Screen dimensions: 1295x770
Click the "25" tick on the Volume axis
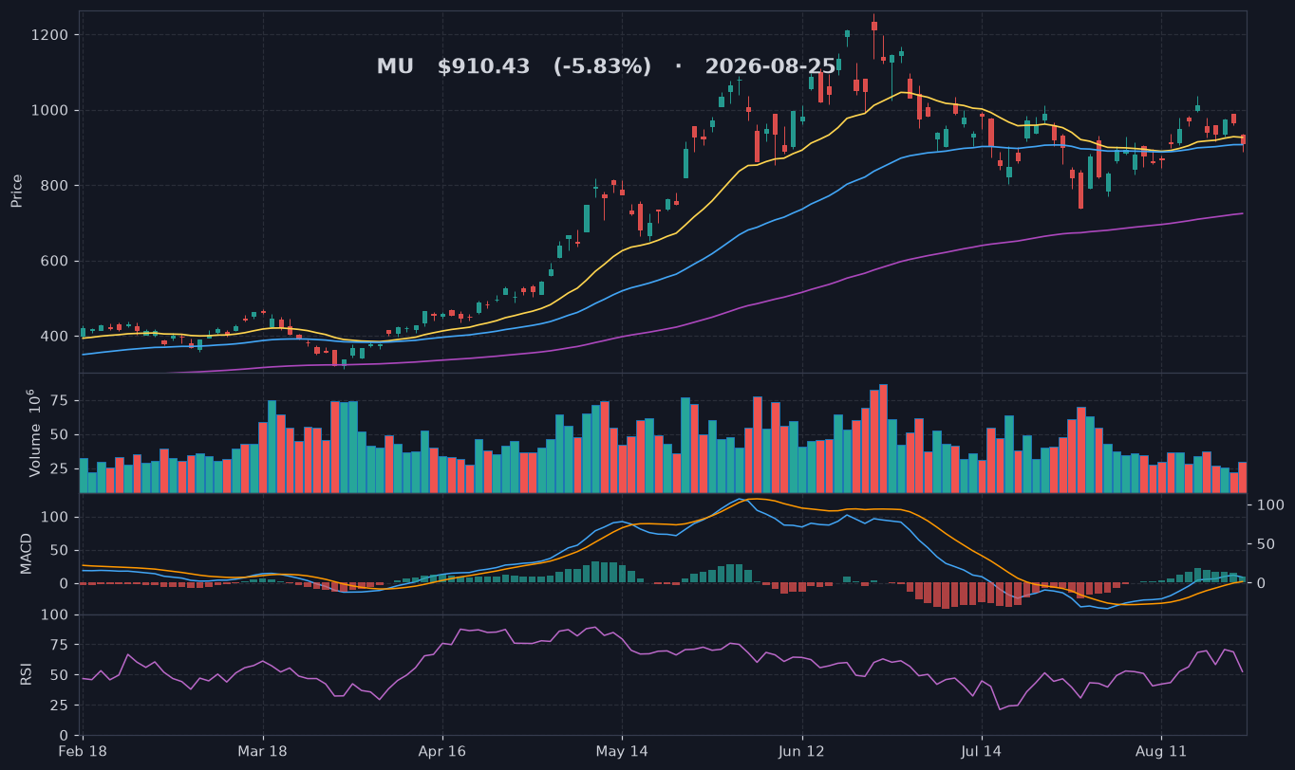click(x=59, y=469)
